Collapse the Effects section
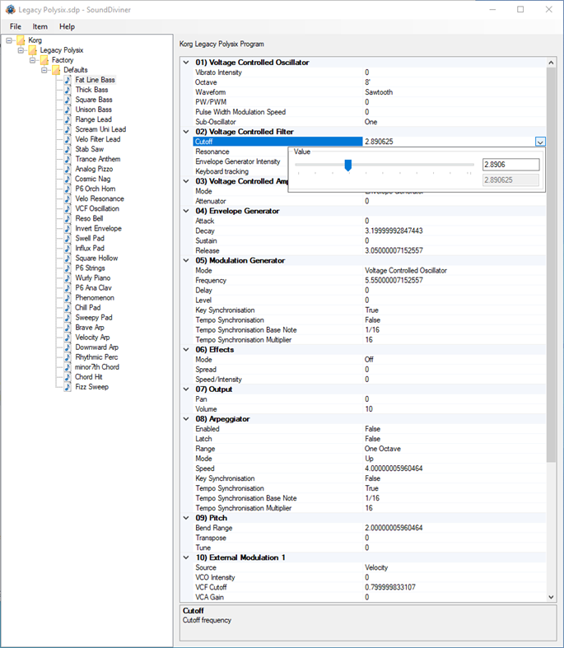The width and height of the screenshot is (564, 648). pos(186,350)
